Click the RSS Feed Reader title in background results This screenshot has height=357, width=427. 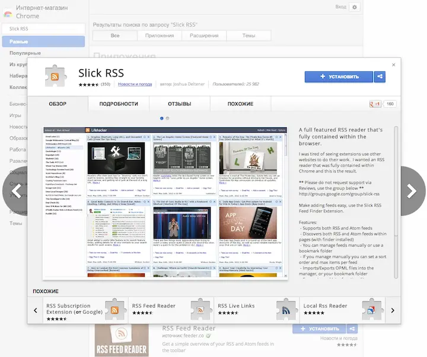click(189, 328)
